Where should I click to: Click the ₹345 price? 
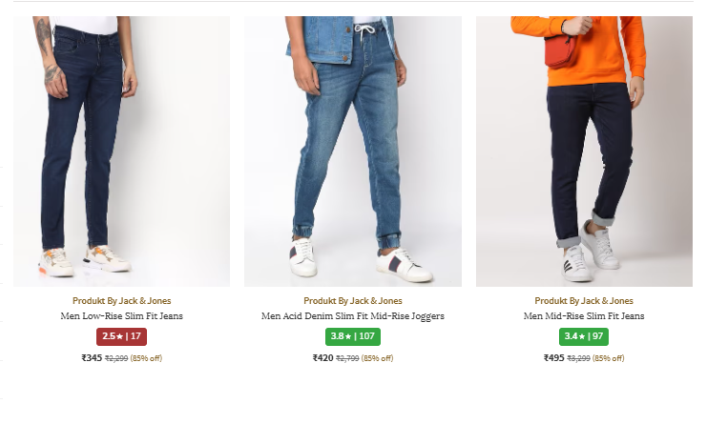coord(92,358)
